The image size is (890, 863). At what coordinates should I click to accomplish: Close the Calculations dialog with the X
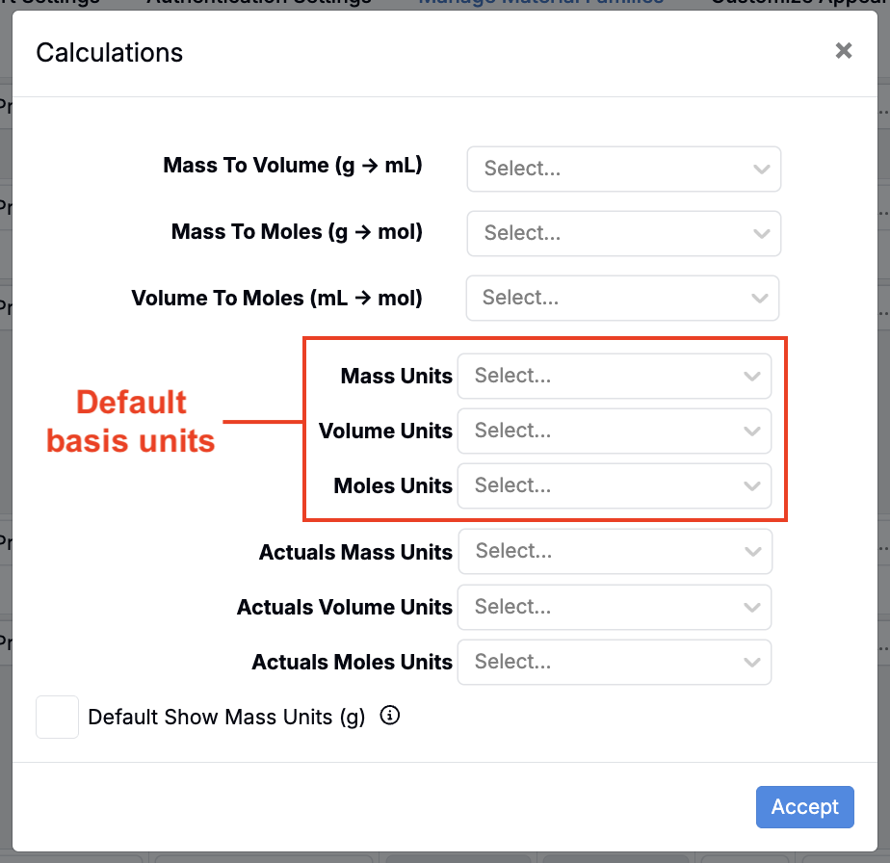[x=843, y=51]
